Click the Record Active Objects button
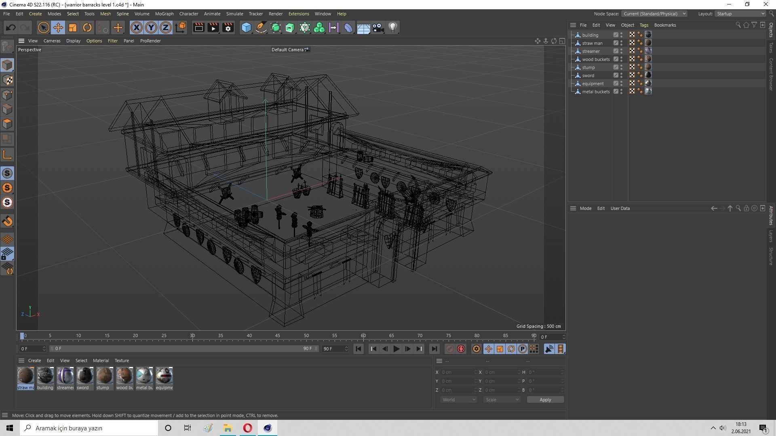This screenshot has width=776, height=436. pyautogui.click(x=449, y=349)
